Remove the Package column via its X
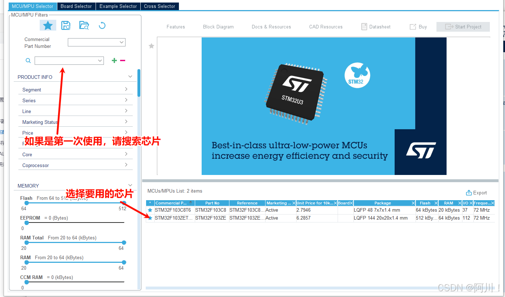Screen dimensions: 505x297 click(x=413, y=203)
